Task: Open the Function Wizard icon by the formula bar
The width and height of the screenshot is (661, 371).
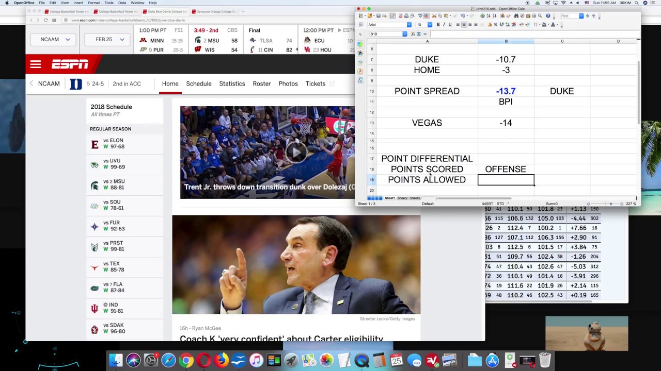Action: point(413,34)
